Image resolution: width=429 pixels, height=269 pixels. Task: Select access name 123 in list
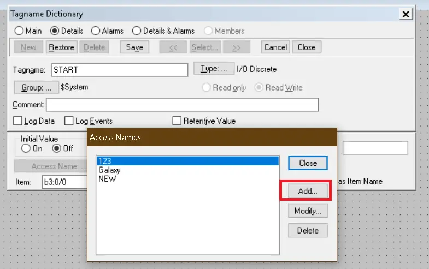187,161
